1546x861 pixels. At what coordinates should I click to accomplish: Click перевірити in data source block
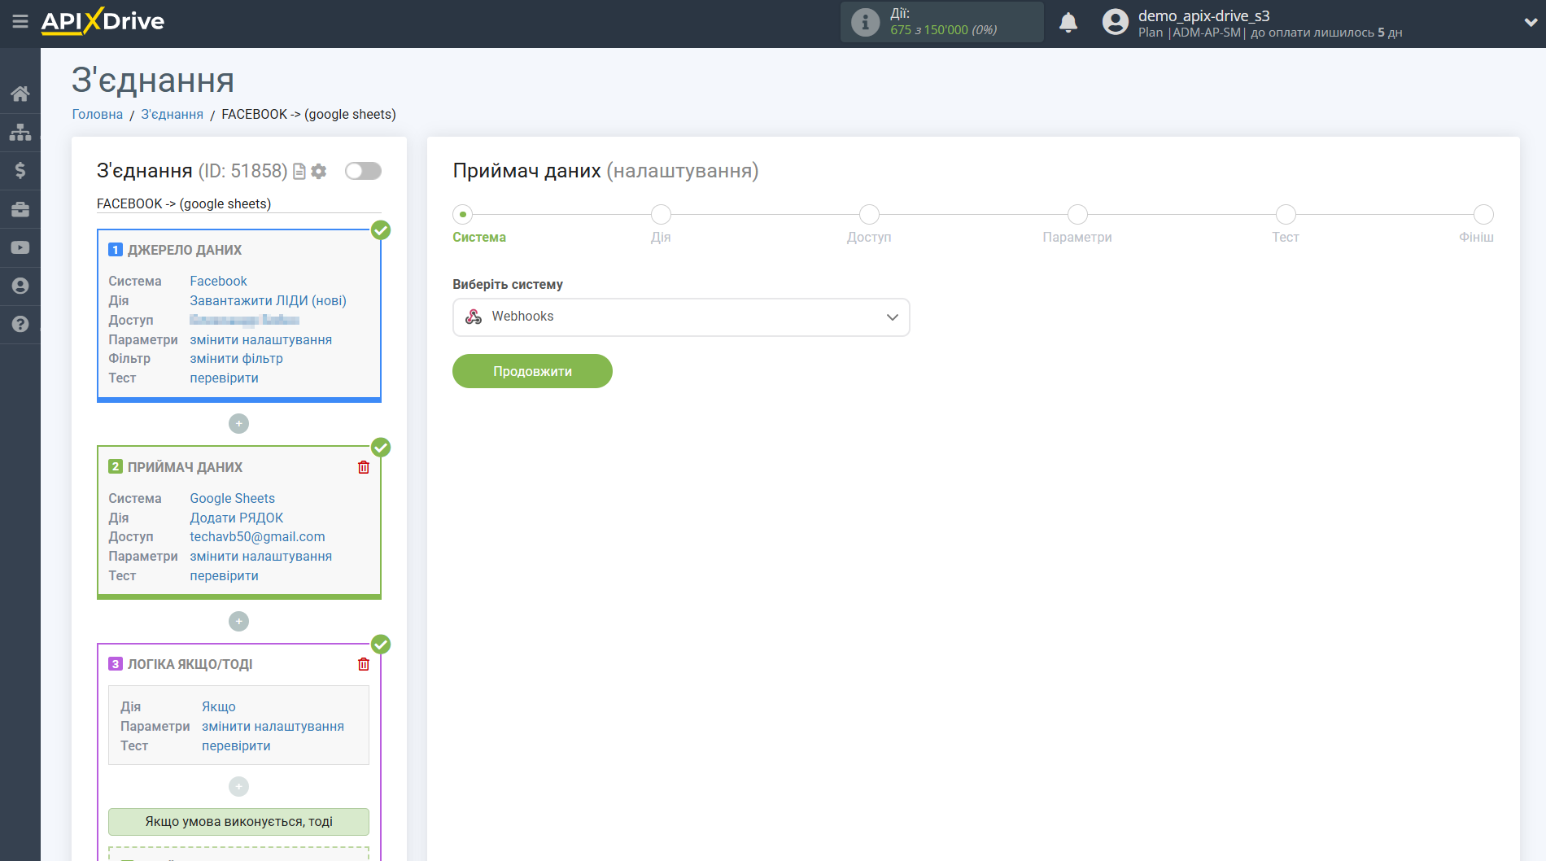pos(224,378)
